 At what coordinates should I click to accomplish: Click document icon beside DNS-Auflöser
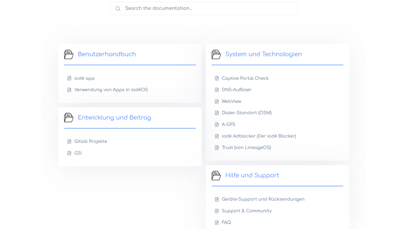[217, 90]
